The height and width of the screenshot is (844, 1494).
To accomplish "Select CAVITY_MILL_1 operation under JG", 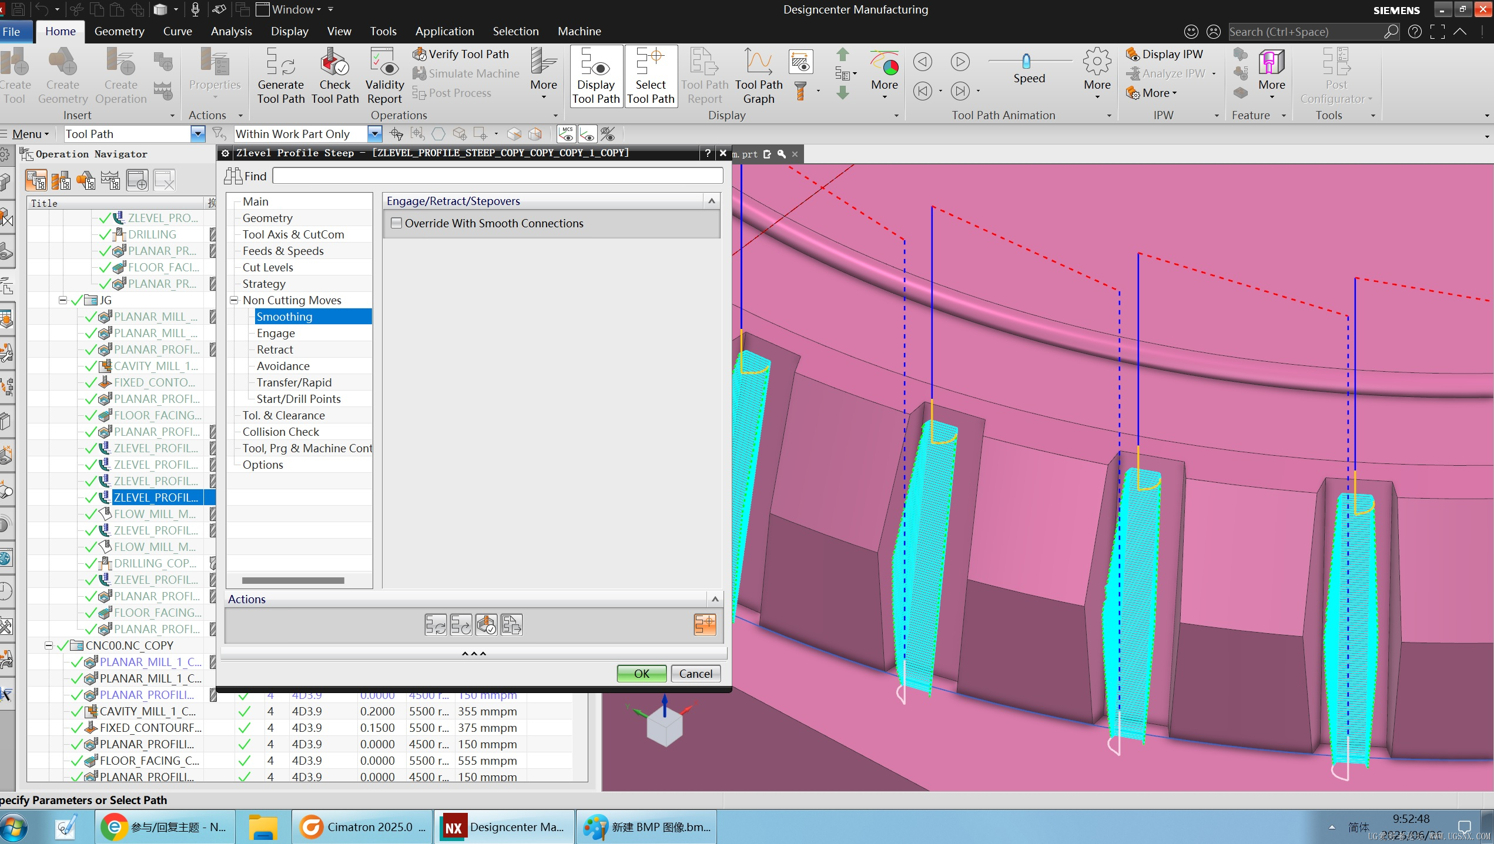I will 156,366.
